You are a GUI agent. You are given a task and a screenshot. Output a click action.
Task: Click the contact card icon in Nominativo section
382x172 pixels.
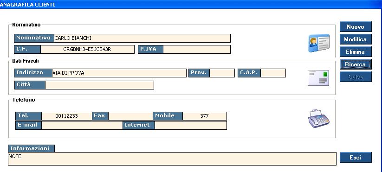319,43
